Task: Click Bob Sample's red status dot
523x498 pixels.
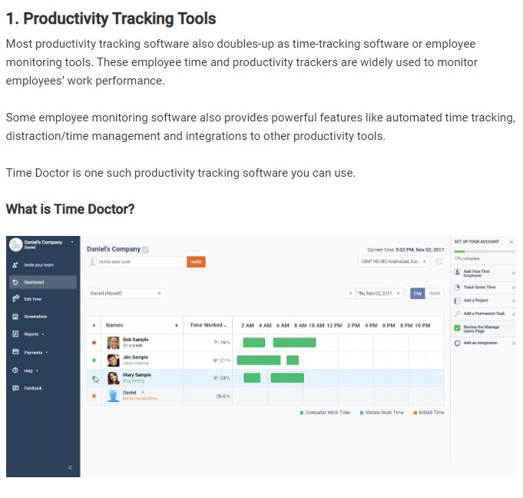Action: click(x=94, y=343)
